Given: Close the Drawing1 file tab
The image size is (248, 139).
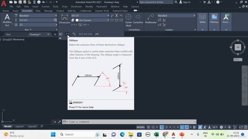Looking at the screenshot, I should pyautogui.click(x=48, y=34).
